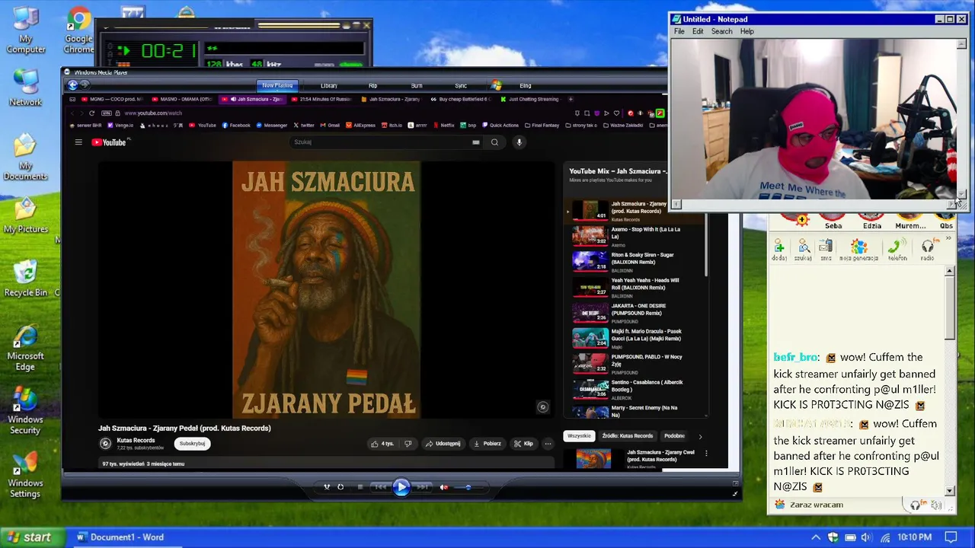
Task: Open the radio headphones icon
Action: click(927, 250)
